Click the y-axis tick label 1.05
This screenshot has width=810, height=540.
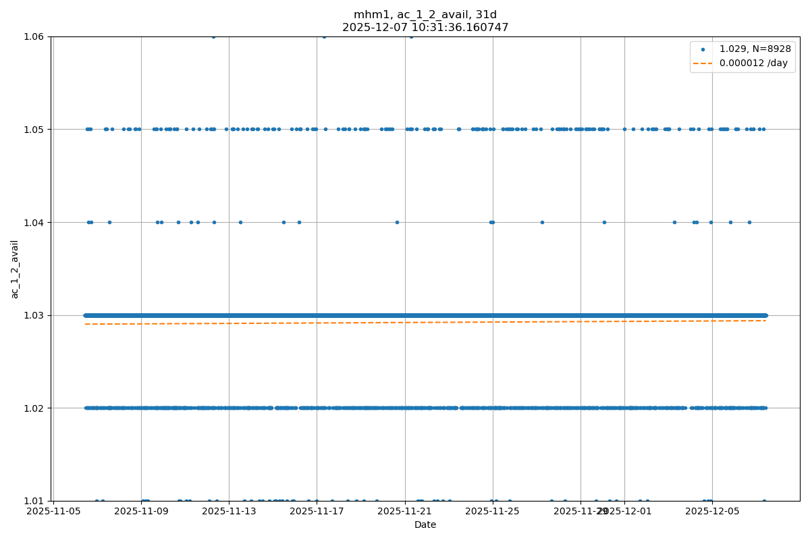click(34, 130)
